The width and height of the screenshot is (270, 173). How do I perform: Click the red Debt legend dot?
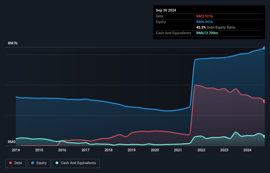tap(11, 163)
